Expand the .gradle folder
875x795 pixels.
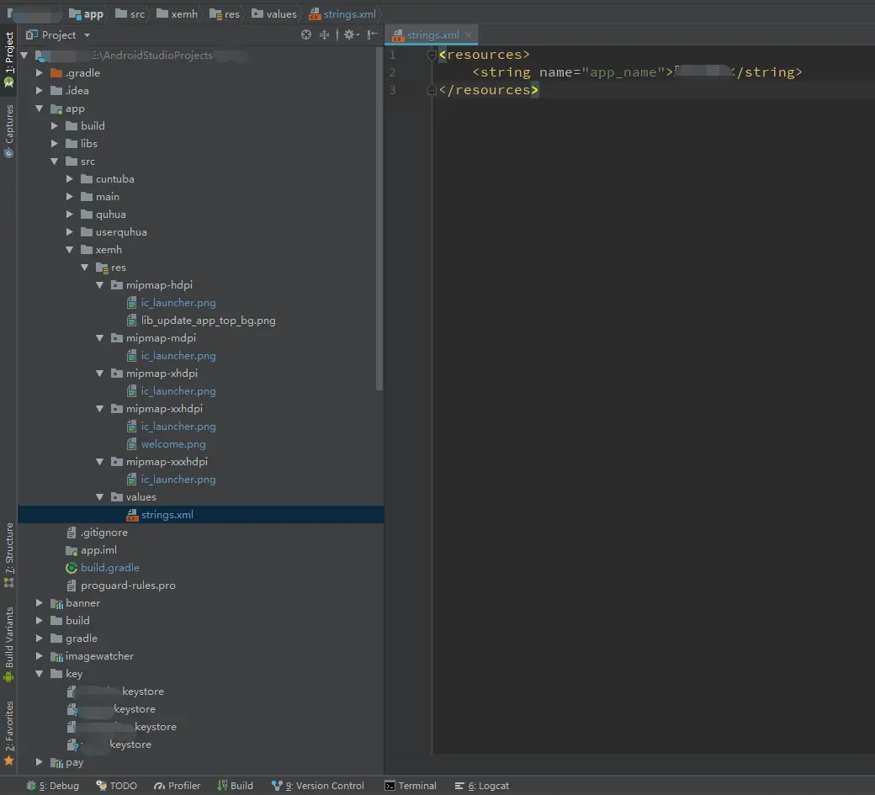coord(39,73)
